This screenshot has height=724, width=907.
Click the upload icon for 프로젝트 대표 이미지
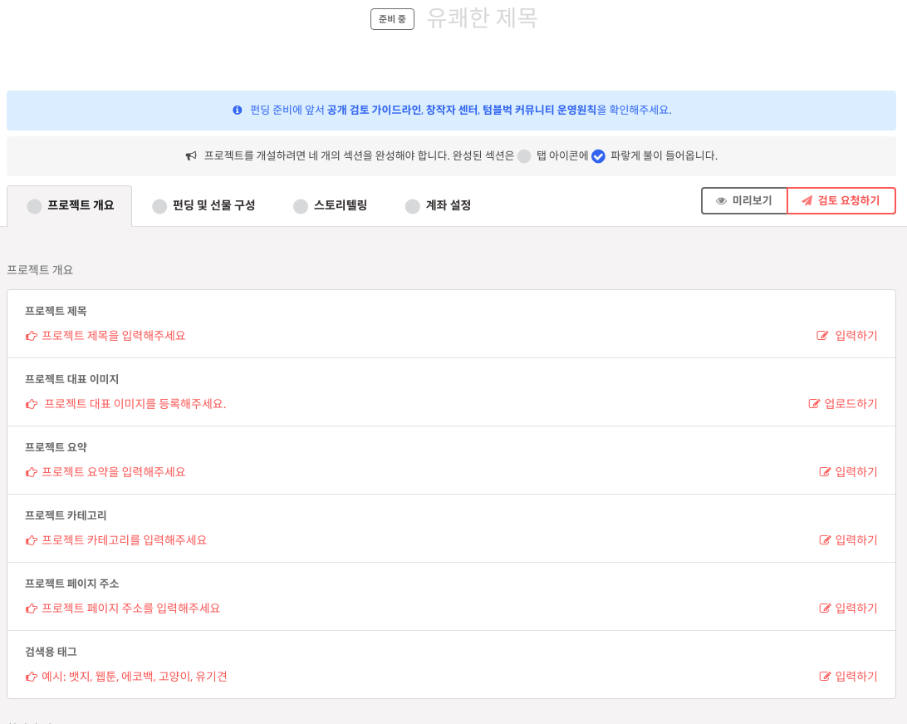click(x=815, y=404)
